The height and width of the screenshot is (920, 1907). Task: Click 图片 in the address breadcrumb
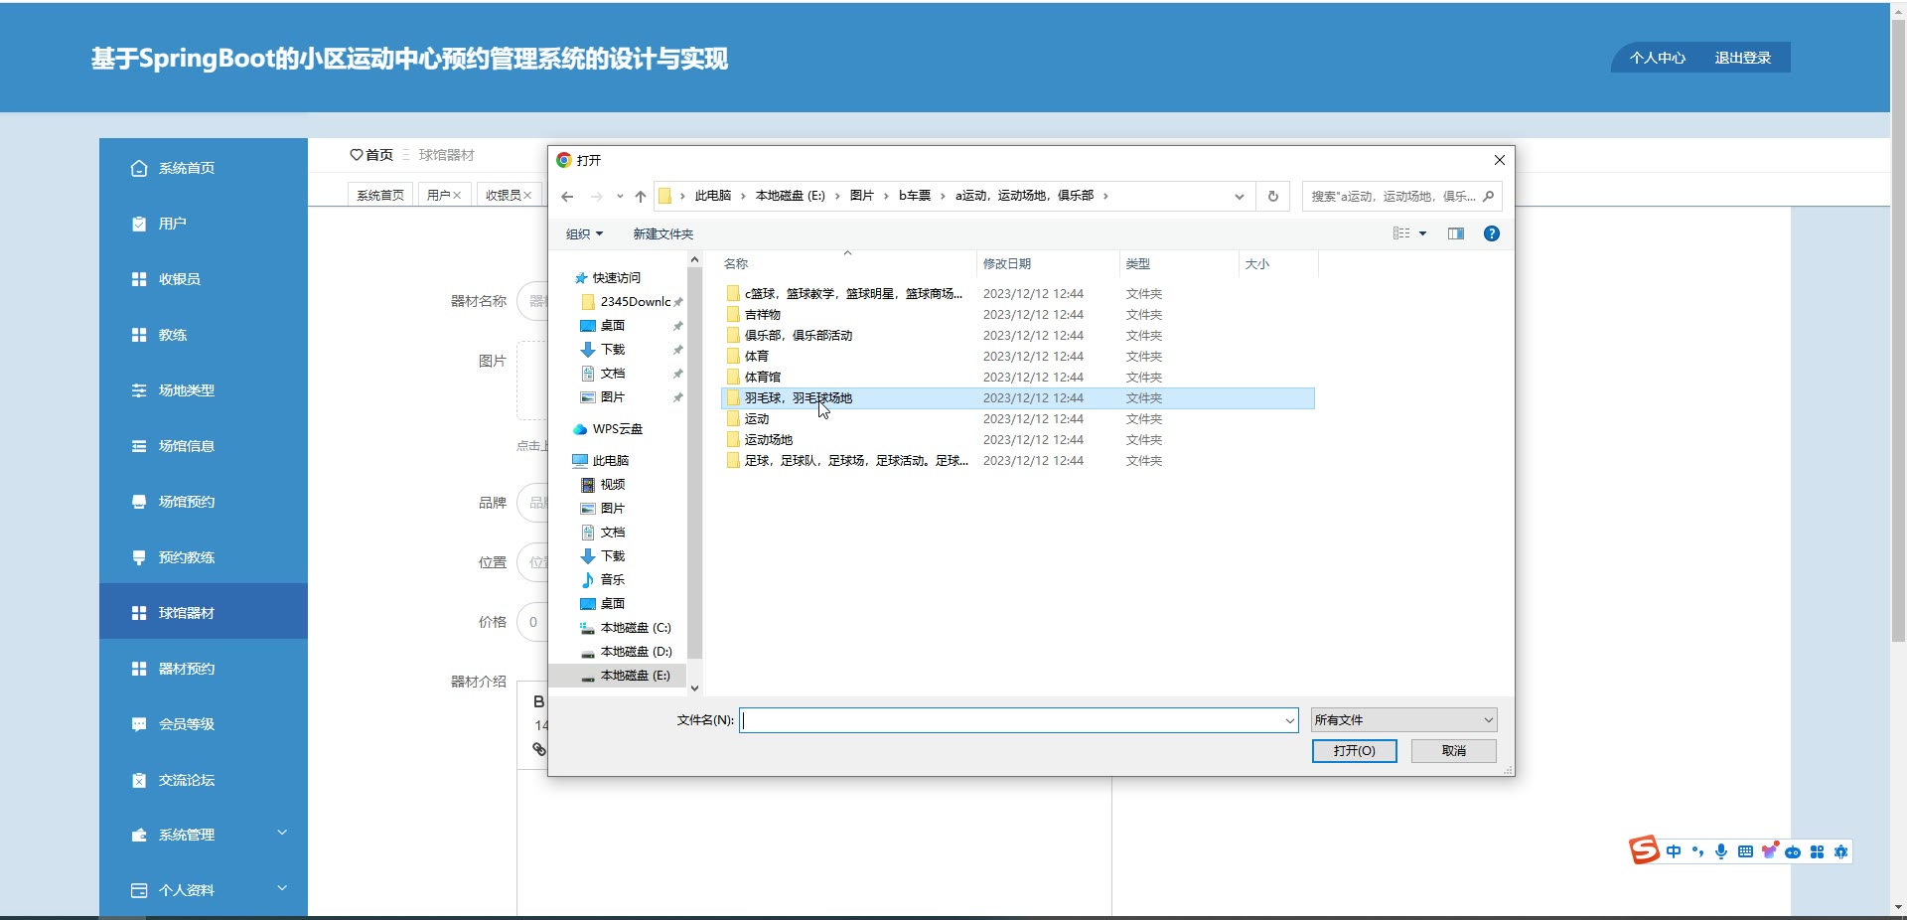pos(861,196)
